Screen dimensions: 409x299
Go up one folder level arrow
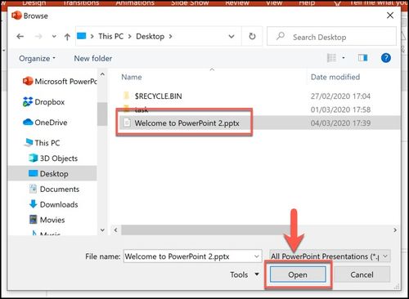tap(67, 37)
